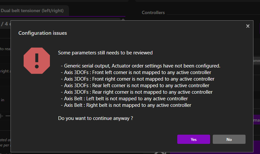260x154 pixels.
Task: Click the minus icon behind the dialog
Action: pyautogui.click(x=8, y=116)
